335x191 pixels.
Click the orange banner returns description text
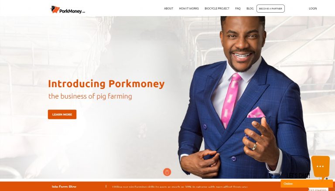tap(180, 187)
